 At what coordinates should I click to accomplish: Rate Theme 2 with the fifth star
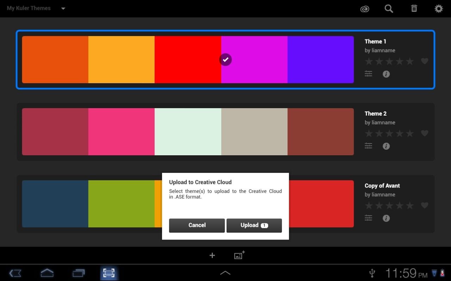point(409,133)
